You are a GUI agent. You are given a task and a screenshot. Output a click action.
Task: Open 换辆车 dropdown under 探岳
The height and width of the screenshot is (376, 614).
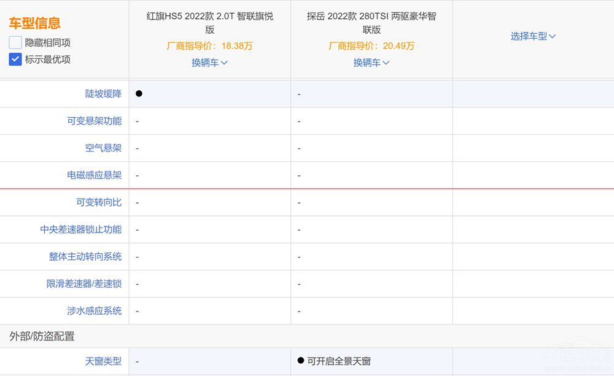(x=371, y=63)
